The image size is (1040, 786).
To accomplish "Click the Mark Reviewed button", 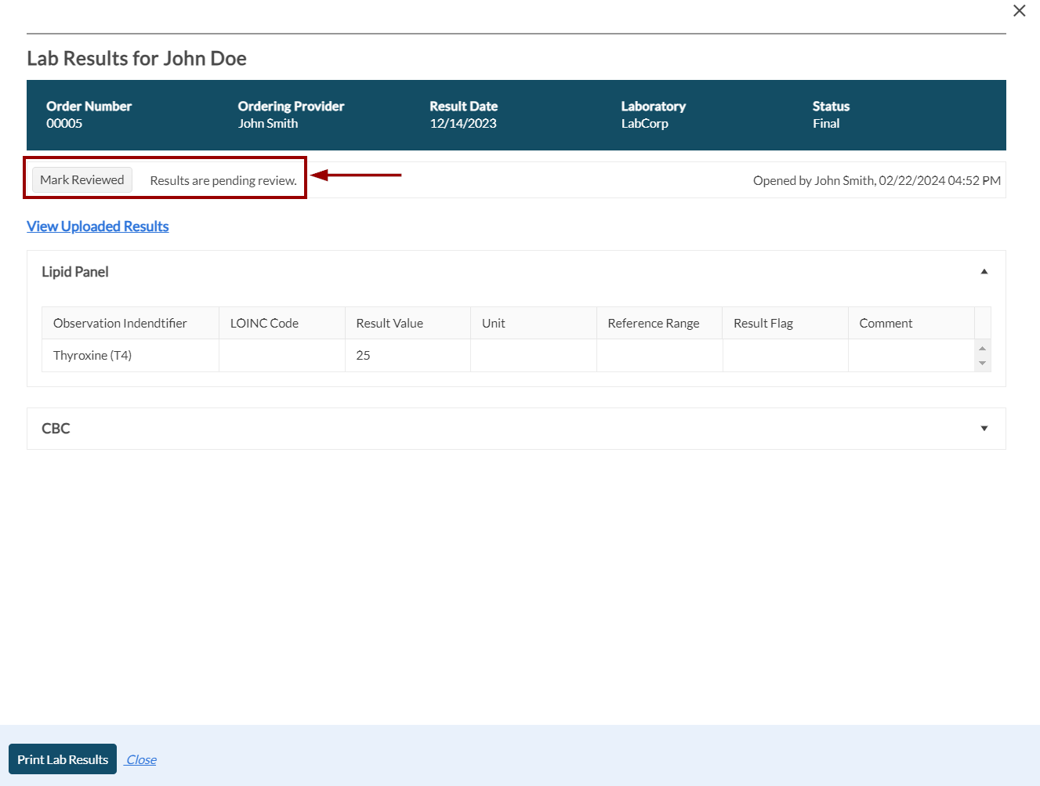I will coord(82,180).
